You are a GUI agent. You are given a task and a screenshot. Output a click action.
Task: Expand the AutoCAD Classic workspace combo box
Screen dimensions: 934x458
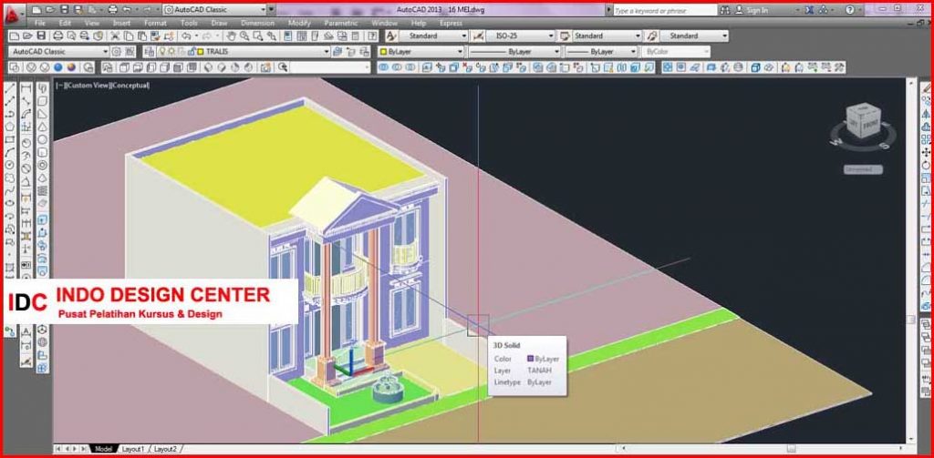(x=106, y=52)
